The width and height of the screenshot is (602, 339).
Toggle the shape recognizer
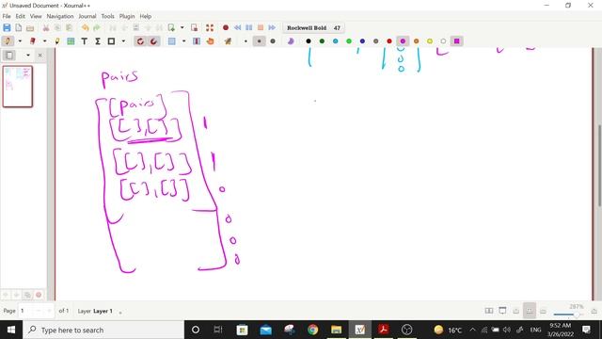[140, 41]
